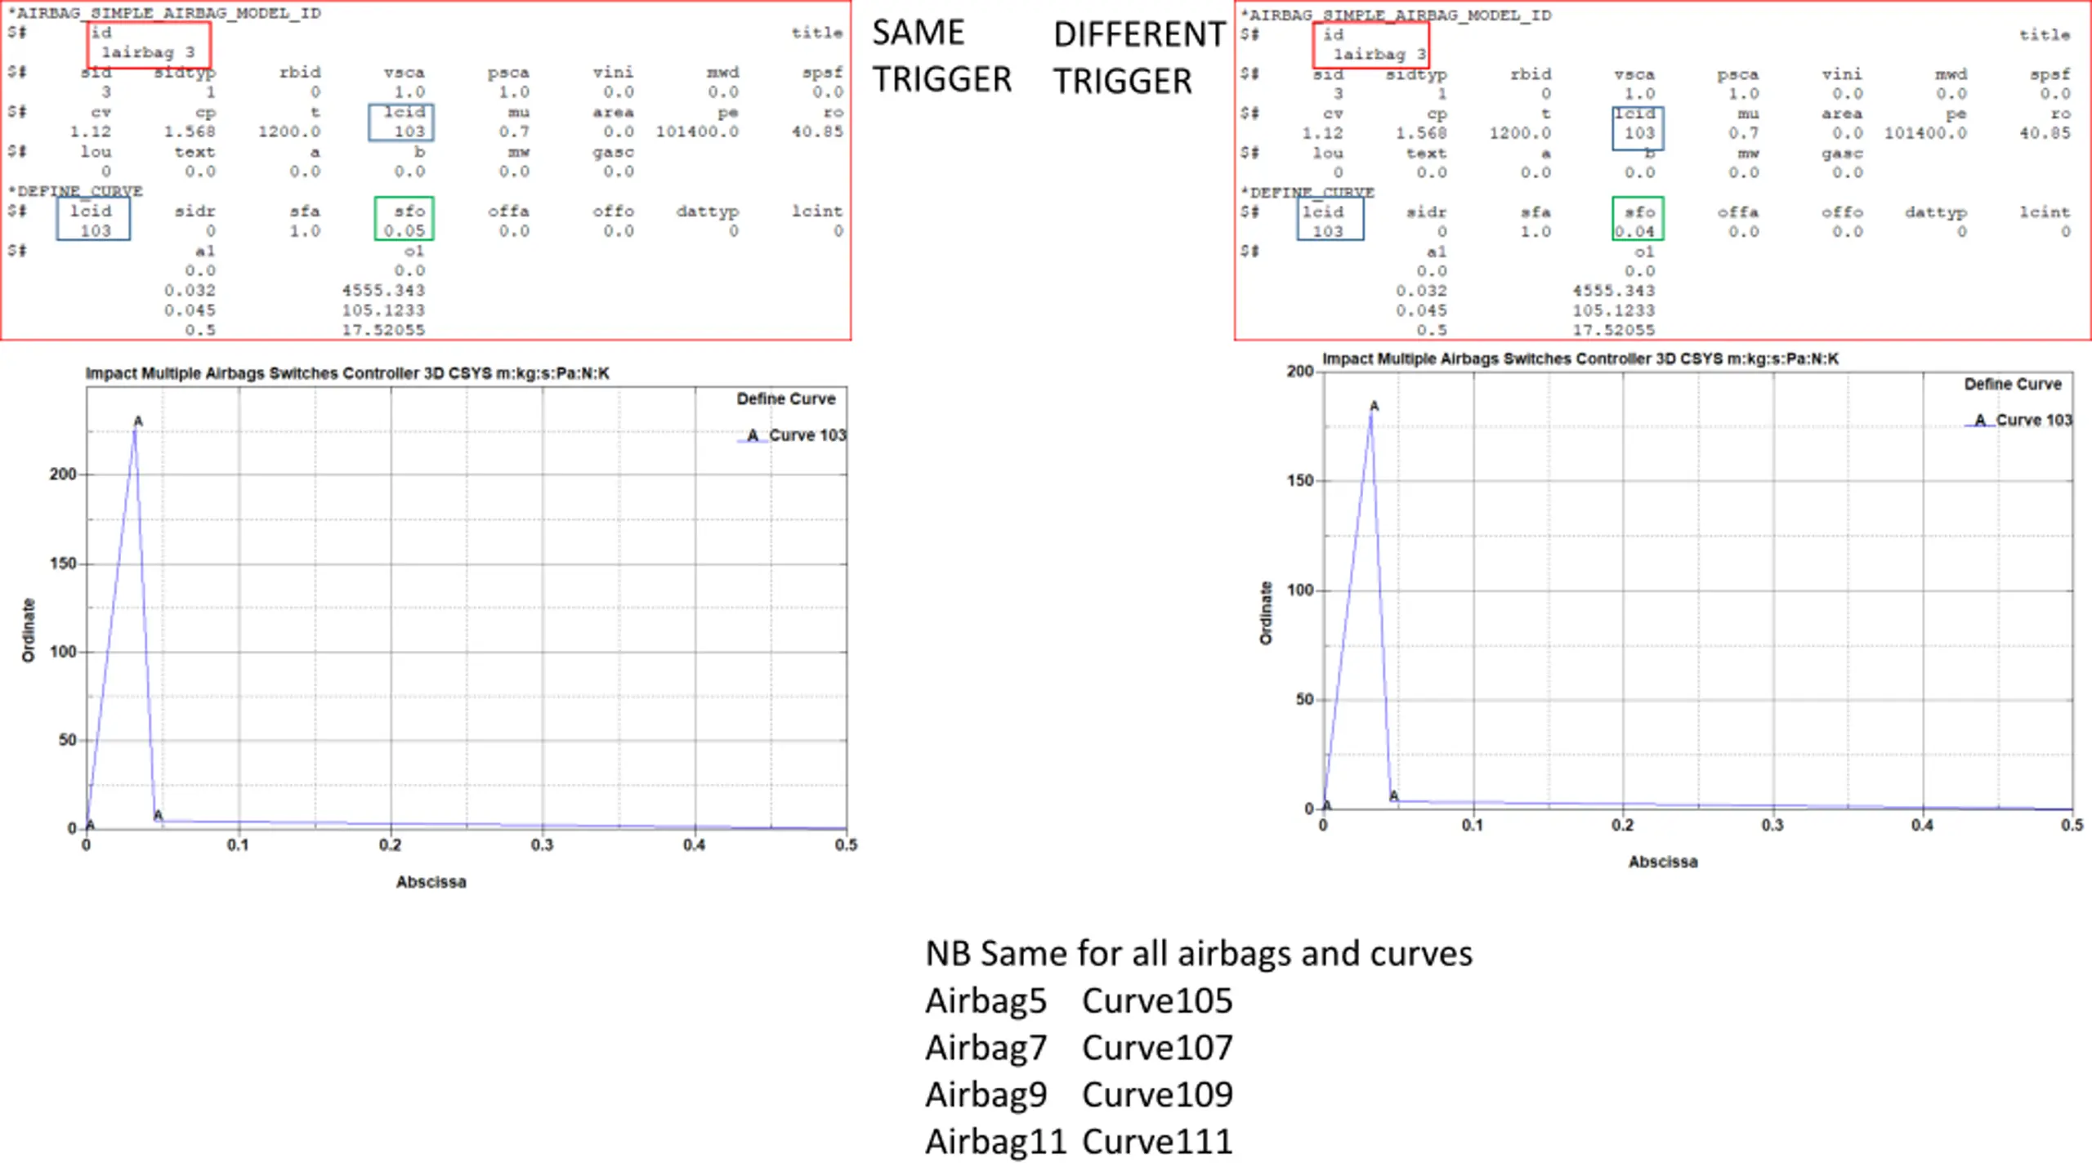The height and width of the screenshot is (1176, 2092).
Task: Click lcid 103 in left airbag card
Action: point(409,131)
